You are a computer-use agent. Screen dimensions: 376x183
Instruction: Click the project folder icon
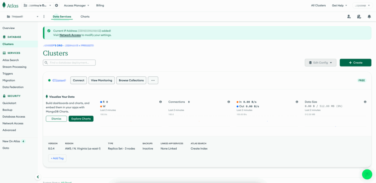pos(8,17)
